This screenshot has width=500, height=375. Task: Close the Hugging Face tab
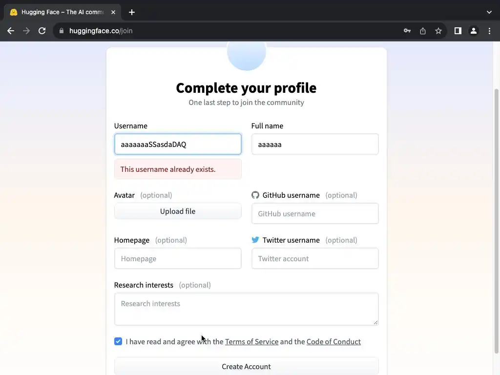click(113, 12)
